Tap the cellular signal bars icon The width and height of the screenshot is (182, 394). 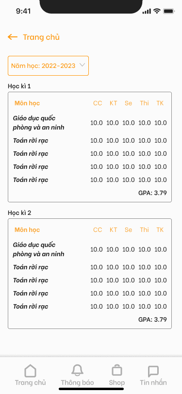tap(147, 11)
